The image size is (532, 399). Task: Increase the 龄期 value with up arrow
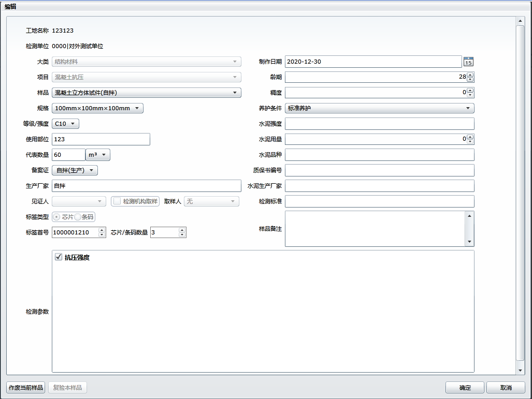(470, 75)
